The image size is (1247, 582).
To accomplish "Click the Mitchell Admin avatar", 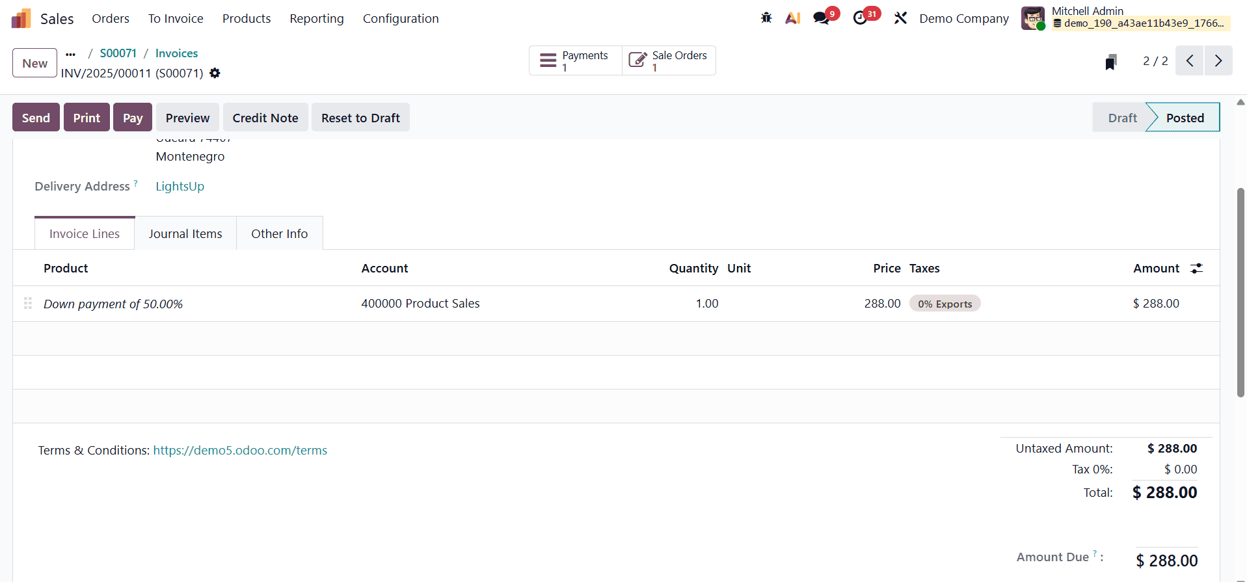I will pos(1033,18).
